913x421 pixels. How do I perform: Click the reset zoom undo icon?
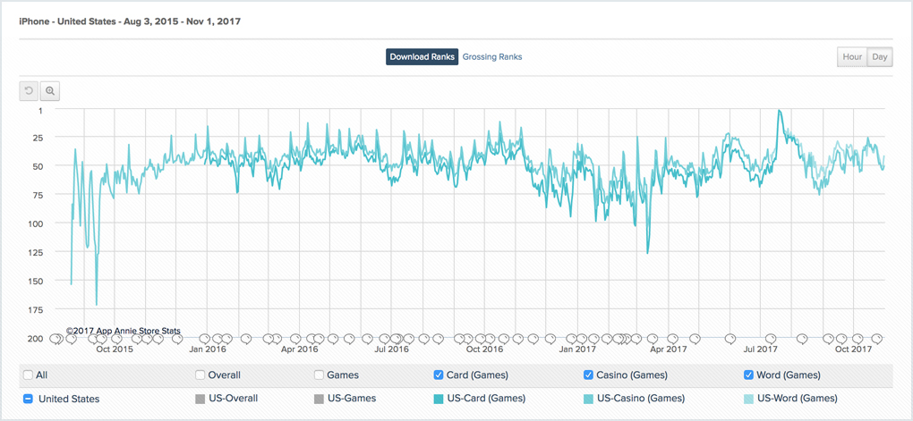click(29, 91)
